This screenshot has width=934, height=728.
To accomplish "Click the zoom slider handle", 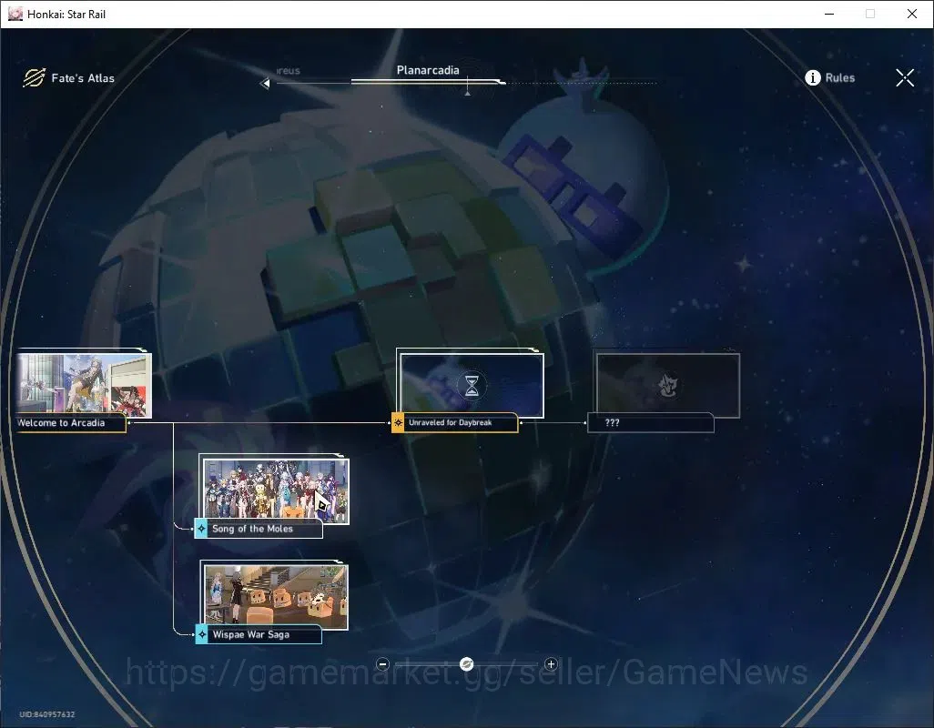I will [467, 663].
